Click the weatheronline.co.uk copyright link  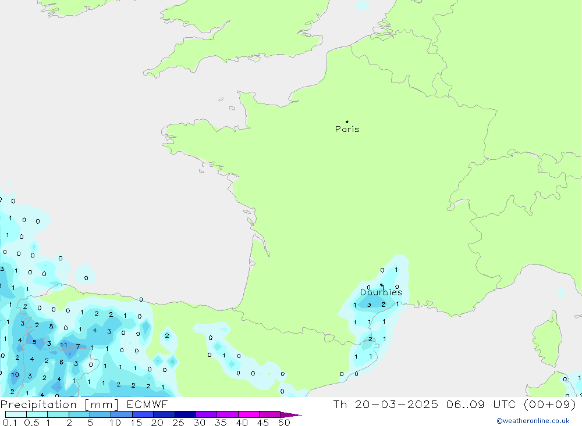point(533,421)
